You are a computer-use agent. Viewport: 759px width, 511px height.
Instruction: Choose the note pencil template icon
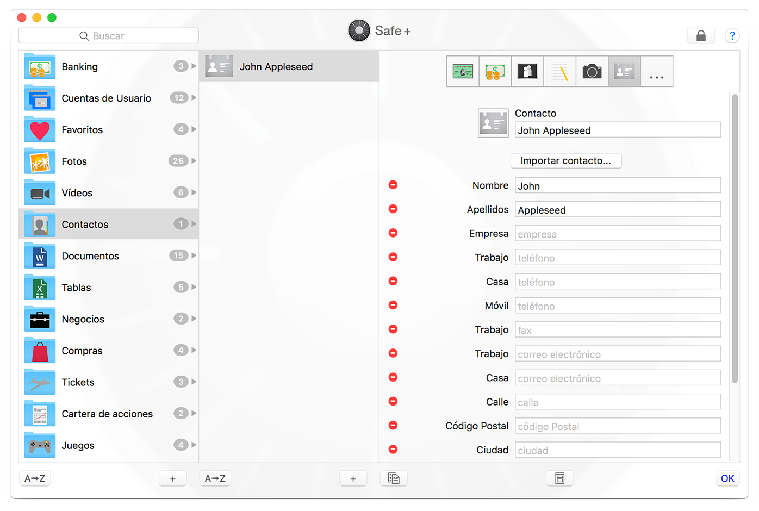pyautogui.click(x=559, y=71)
